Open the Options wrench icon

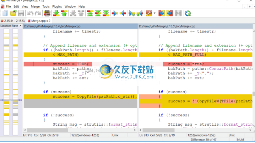tap(149, 13)
